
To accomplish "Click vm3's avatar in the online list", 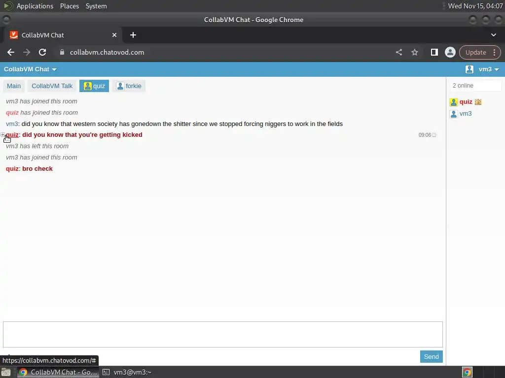I will tap(454, 114).
